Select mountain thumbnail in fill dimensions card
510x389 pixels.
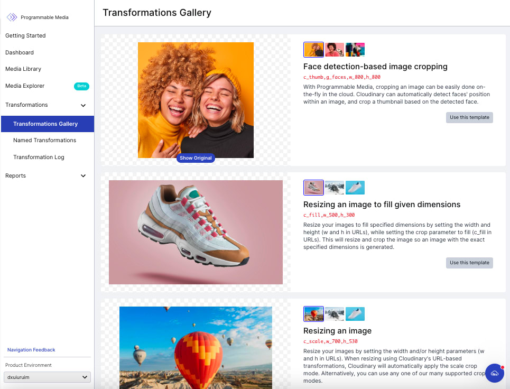coord(335,188)
